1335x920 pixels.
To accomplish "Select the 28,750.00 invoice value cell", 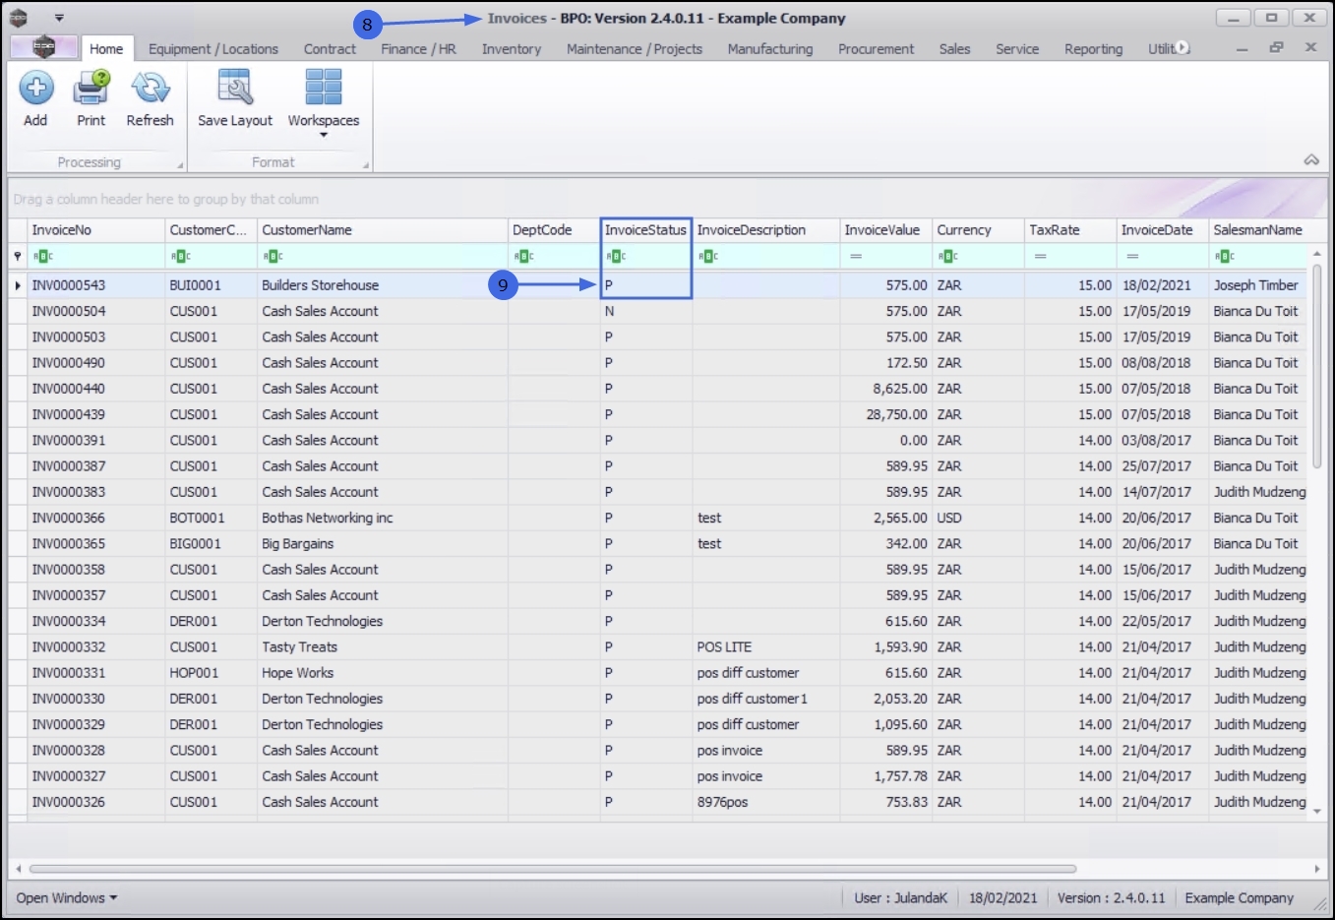I will [x=886, y=414].
